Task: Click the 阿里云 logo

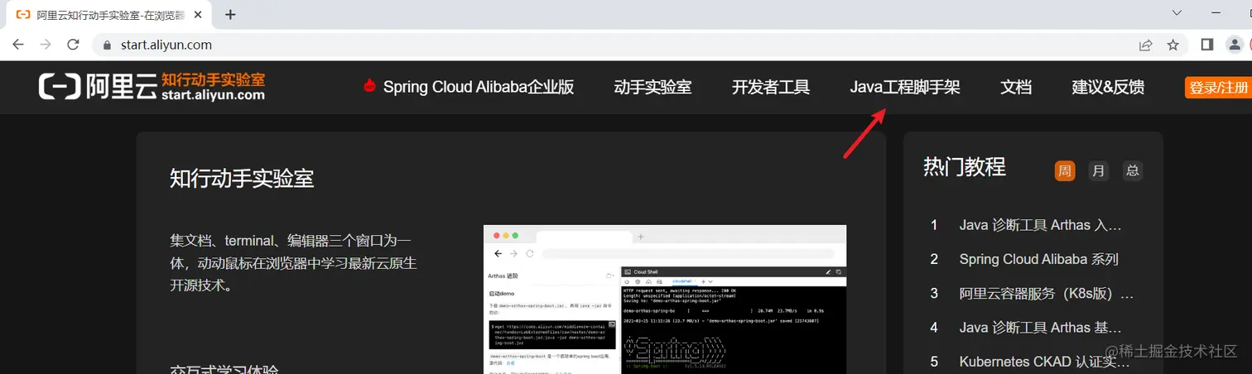Action: (x=98, y=86)
